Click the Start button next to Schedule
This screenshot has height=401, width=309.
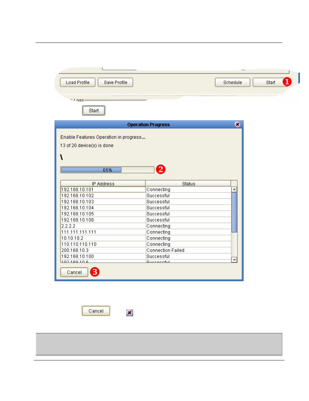click(x=270, y=82)
